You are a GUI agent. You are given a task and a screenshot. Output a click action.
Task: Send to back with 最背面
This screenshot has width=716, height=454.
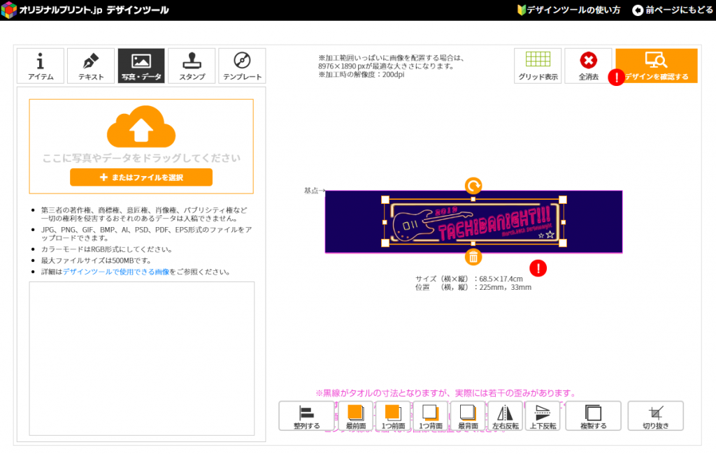click(x=468, y=416)
